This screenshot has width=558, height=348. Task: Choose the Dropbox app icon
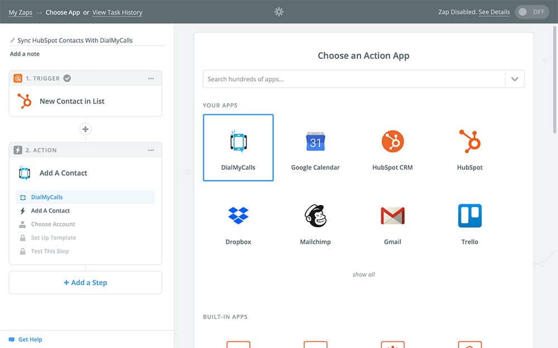tap(238, 216)
